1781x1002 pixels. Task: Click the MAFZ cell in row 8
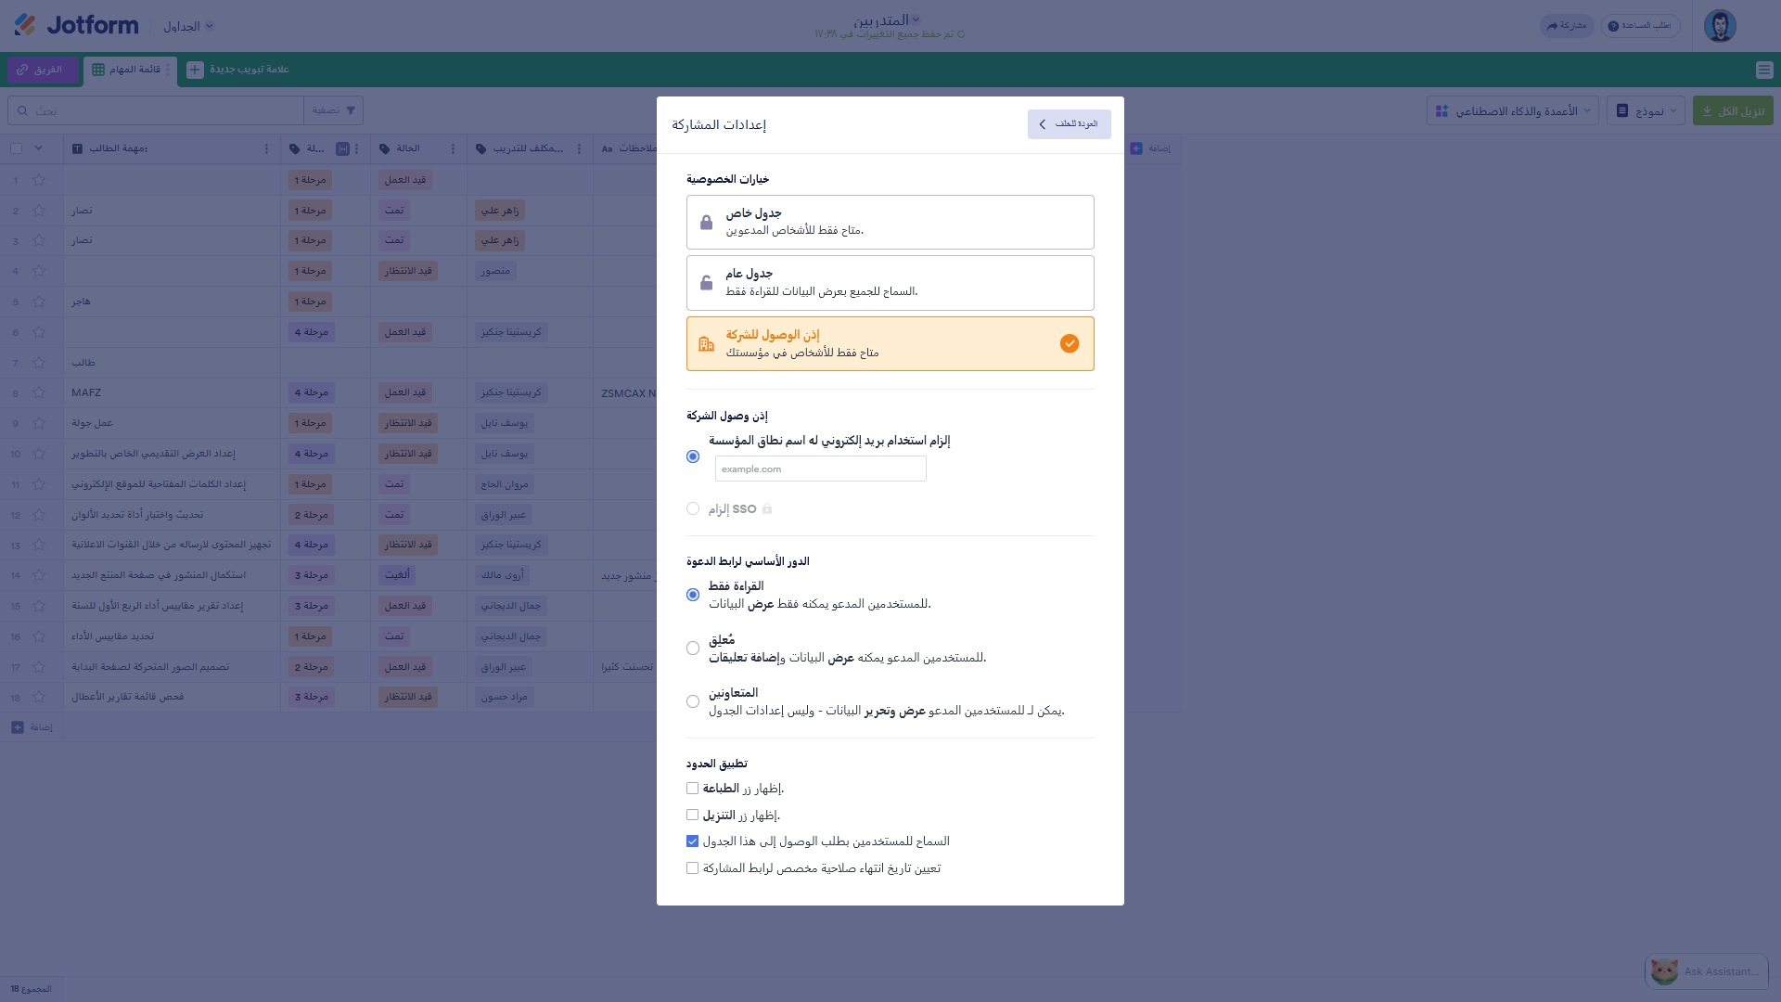pyautogui.click(x=172, y=392)
